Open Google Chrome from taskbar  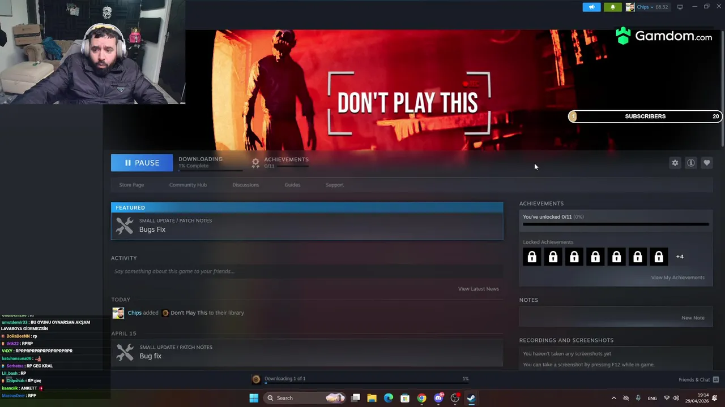(421, 398)
